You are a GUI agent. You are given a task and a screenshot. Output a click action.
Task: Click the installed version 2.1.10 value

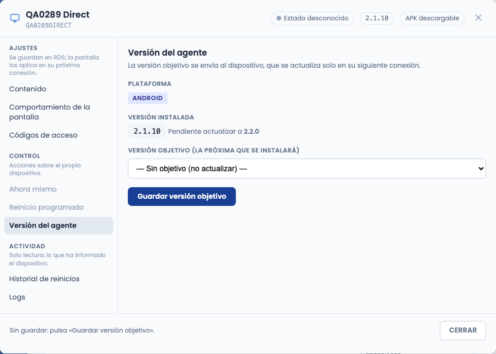147,131
